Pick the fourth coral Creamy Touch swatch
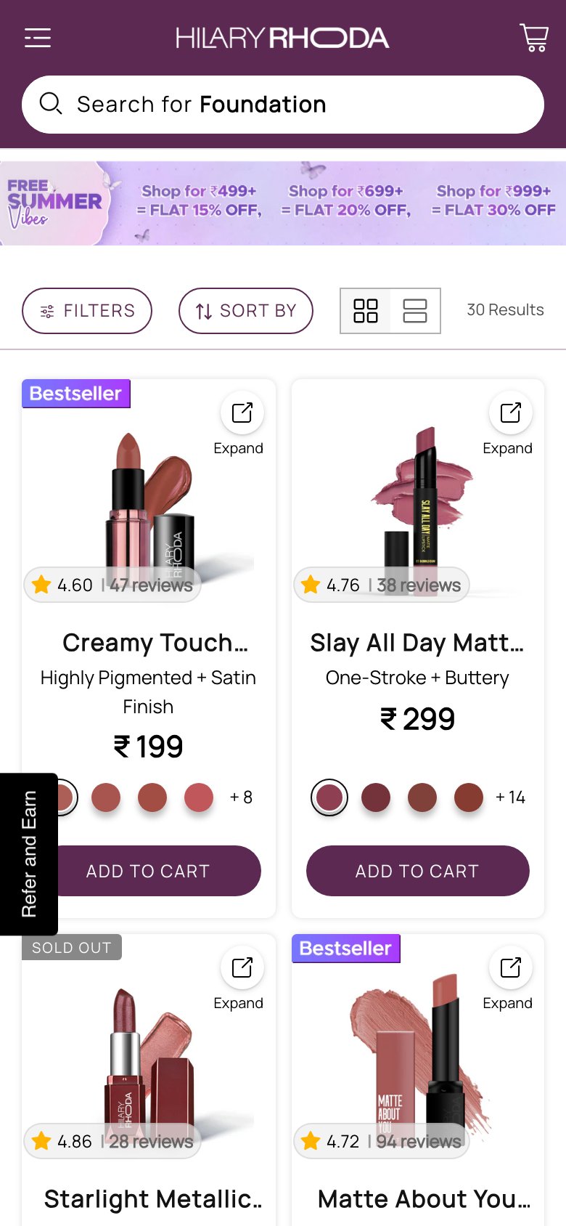Viewport: 566px width, 1226px height. pyautogui.click(x=199, y=797)
